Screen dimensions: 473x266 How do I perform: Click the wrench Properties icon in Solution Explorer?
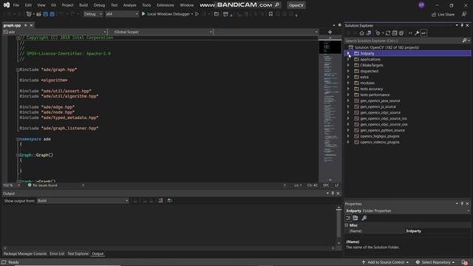417,33
